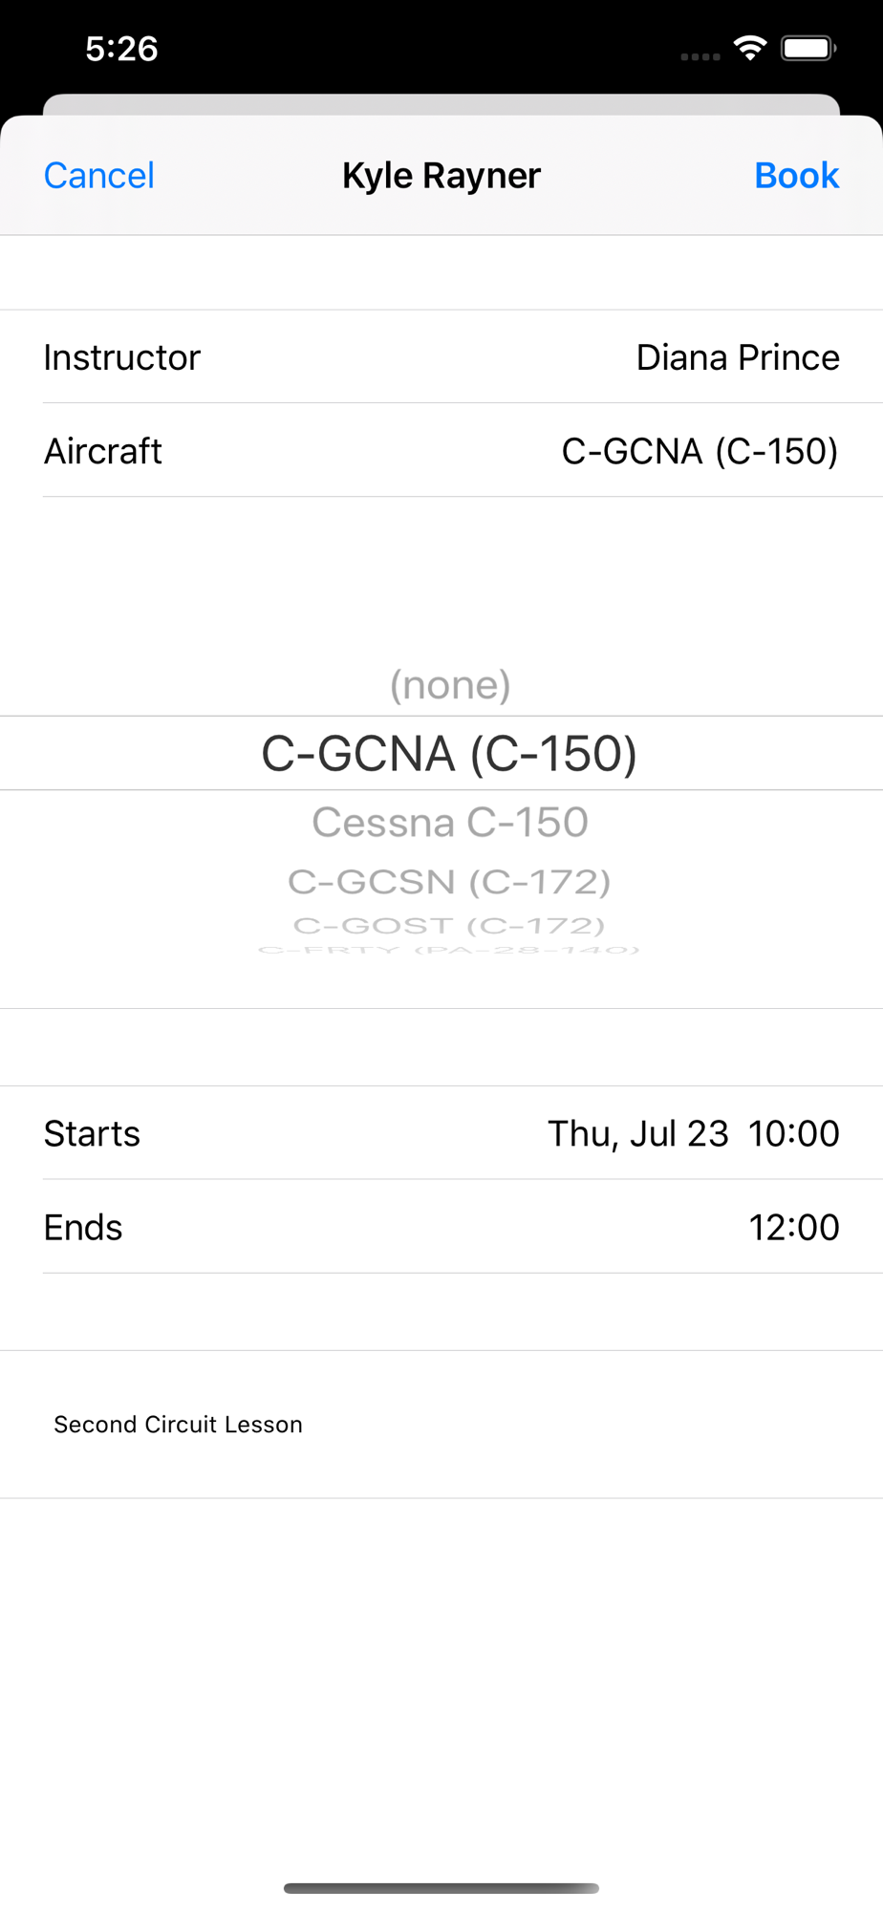Select (none) in the aircraft picker

click(450, 685)
